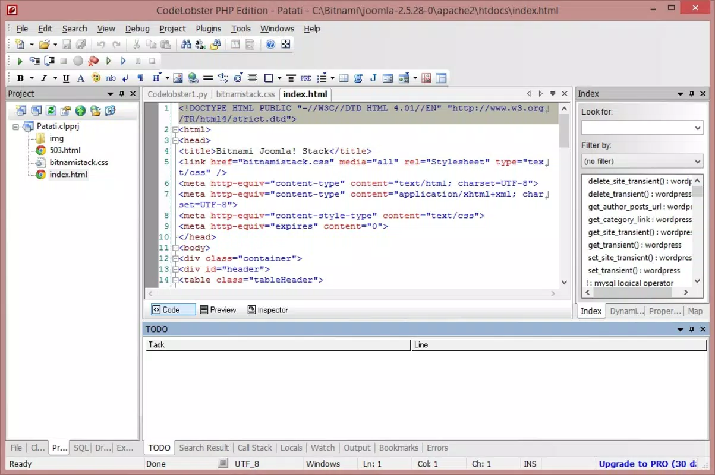Click the J script toolbar icon
Image resolution: width=715 pixels, height=475 pixels.
point(373,78)
